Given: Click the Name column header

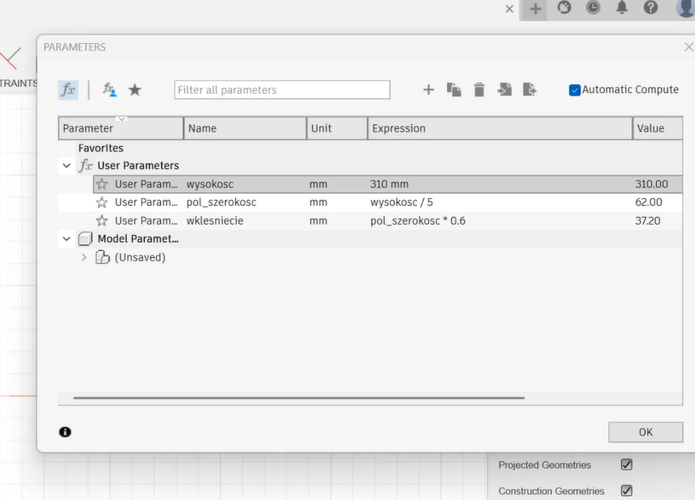Looking at the screenshot, I should 245,128.
